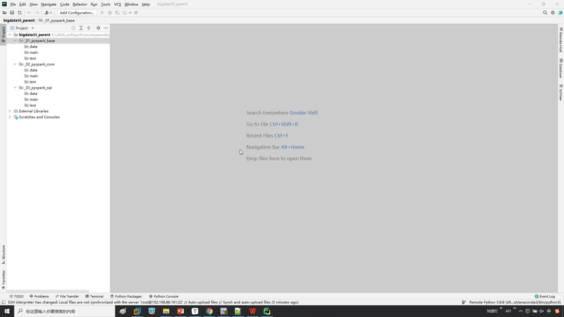Open the project via the toolbar Open icon
This screenshot has width=564, height=317.
[x=4, y=13]
